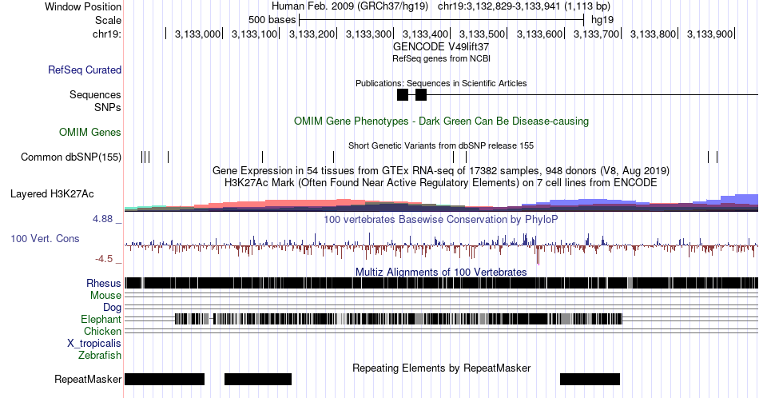Click Repeating Elements by RepeatMasker title

click(441, 368)
